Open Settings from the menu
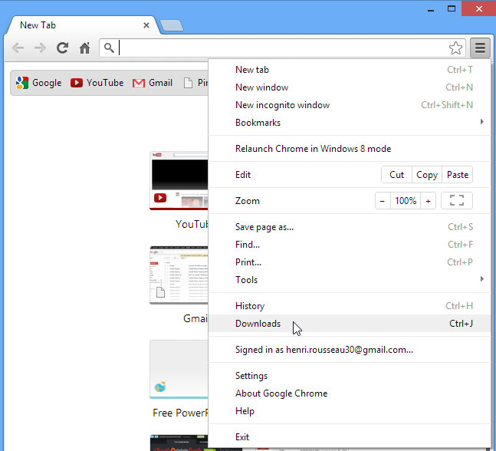496x451 pixels. click(350, 376)
